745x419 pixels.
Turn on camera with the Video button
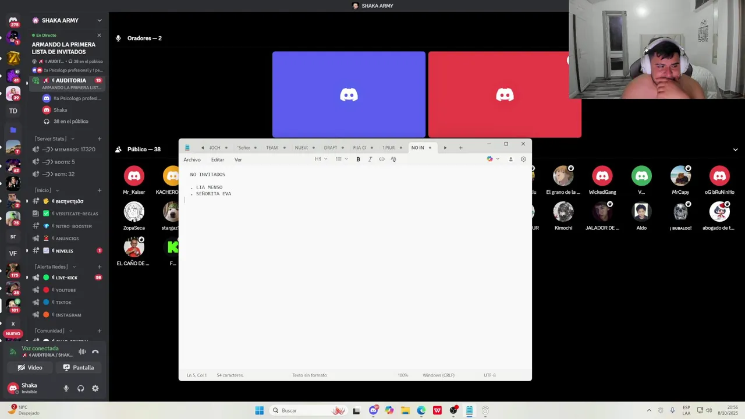click(x=30, y=368)
